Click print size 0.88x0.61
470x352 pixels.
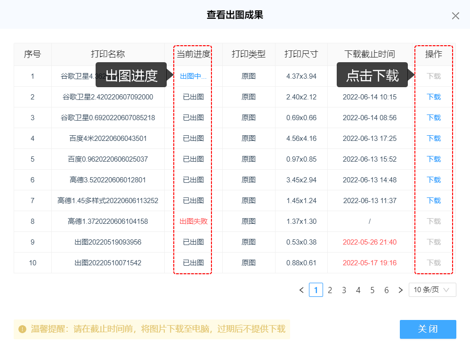point(301,262)
